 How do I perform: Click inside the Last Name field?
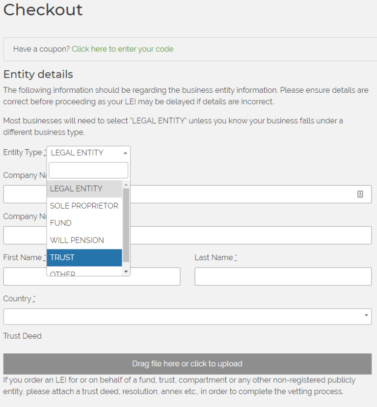[283, 276]
